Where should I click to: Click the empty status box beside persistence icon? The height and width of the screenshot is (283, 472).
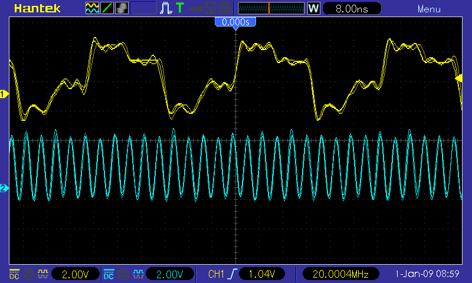(143, 8)
